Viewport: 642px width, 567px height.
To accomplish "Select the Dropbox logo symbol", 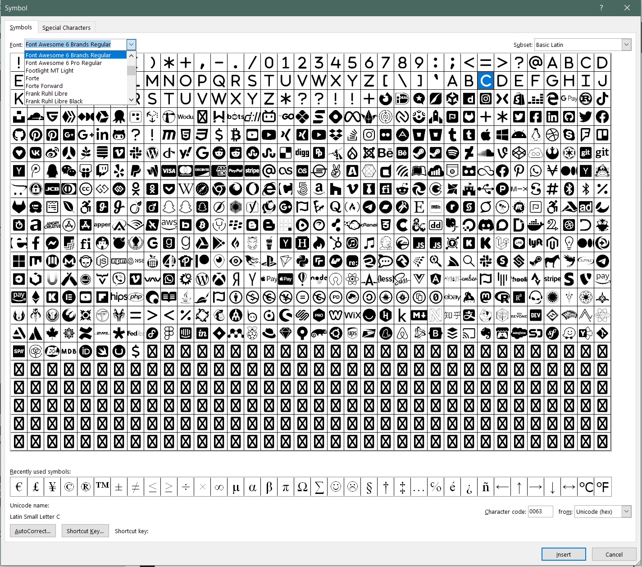I will pyautogui.click(x=336, y=135).
